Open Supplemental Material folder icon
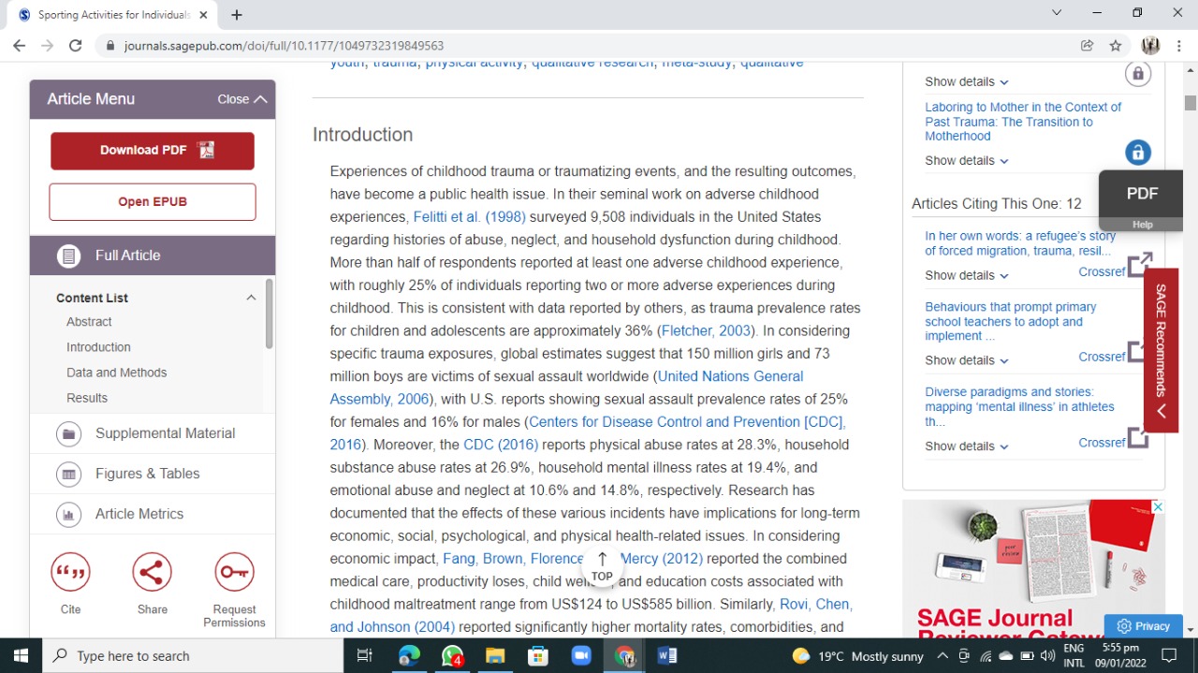Image resolution: width=1198 pixels, height=673 pixels. click(68, 433)
